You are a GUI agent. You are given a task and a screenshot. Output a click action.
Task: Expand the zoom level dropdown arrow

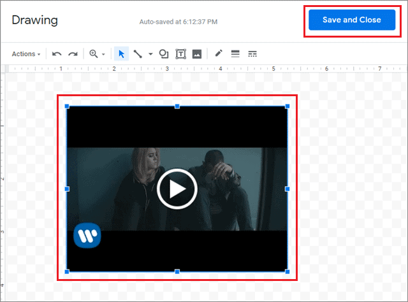click(x=103, y=55)
